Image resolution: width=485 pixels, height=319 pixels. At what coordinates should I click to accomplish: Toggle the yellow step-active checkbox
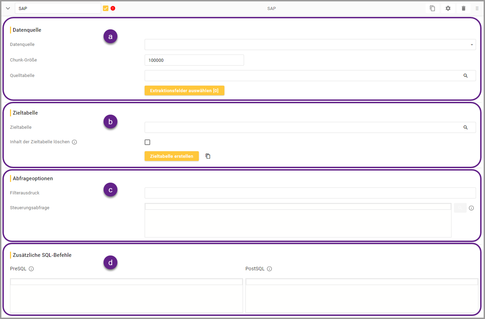[106, 8]
